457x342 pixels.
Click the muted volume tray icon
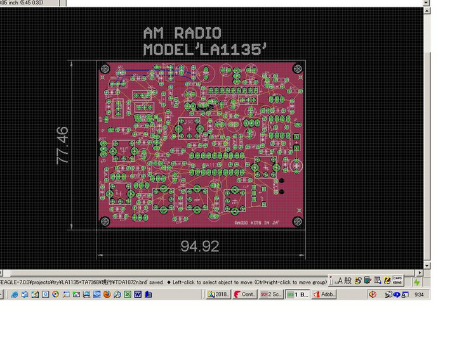point(373,294)
